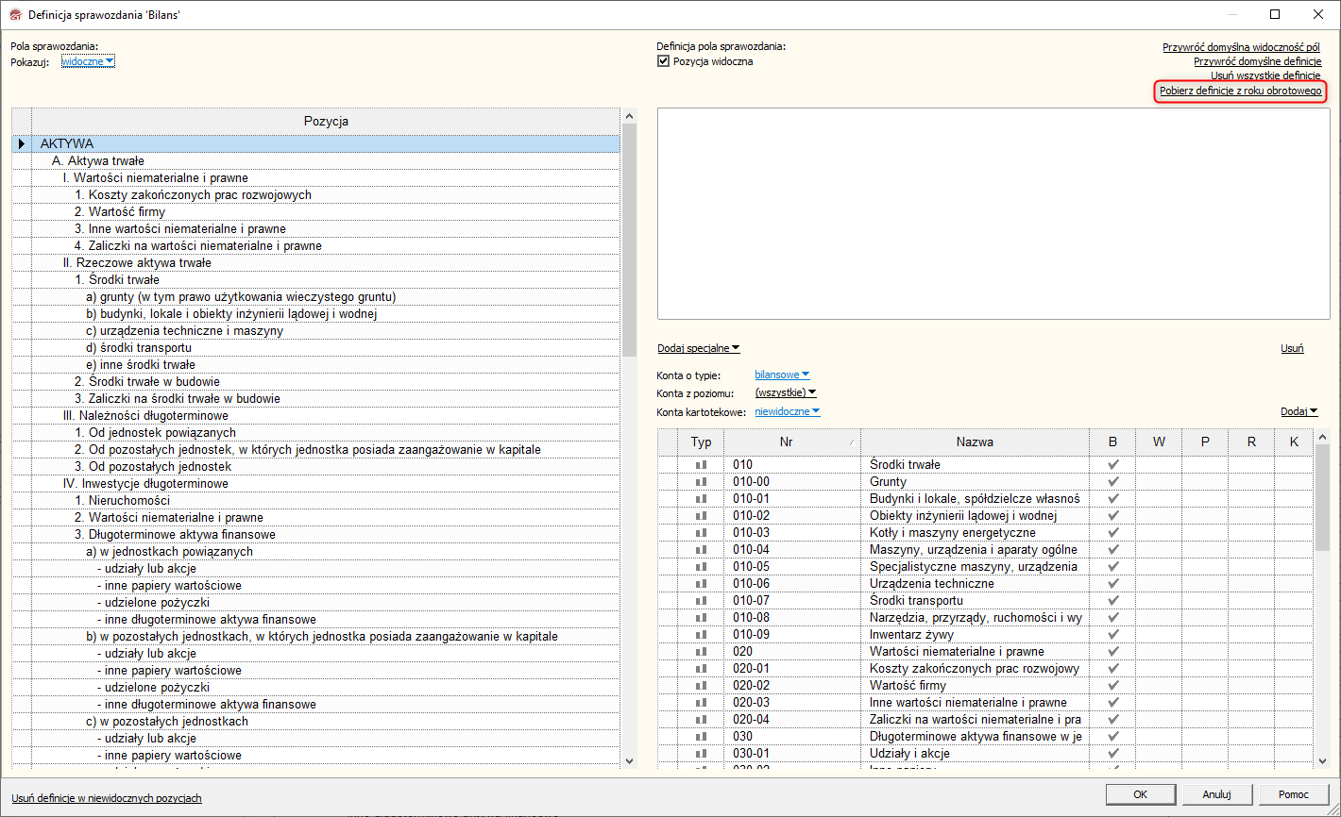Click the row indicator arrow beside AKTYWA

tap(22, 144)
